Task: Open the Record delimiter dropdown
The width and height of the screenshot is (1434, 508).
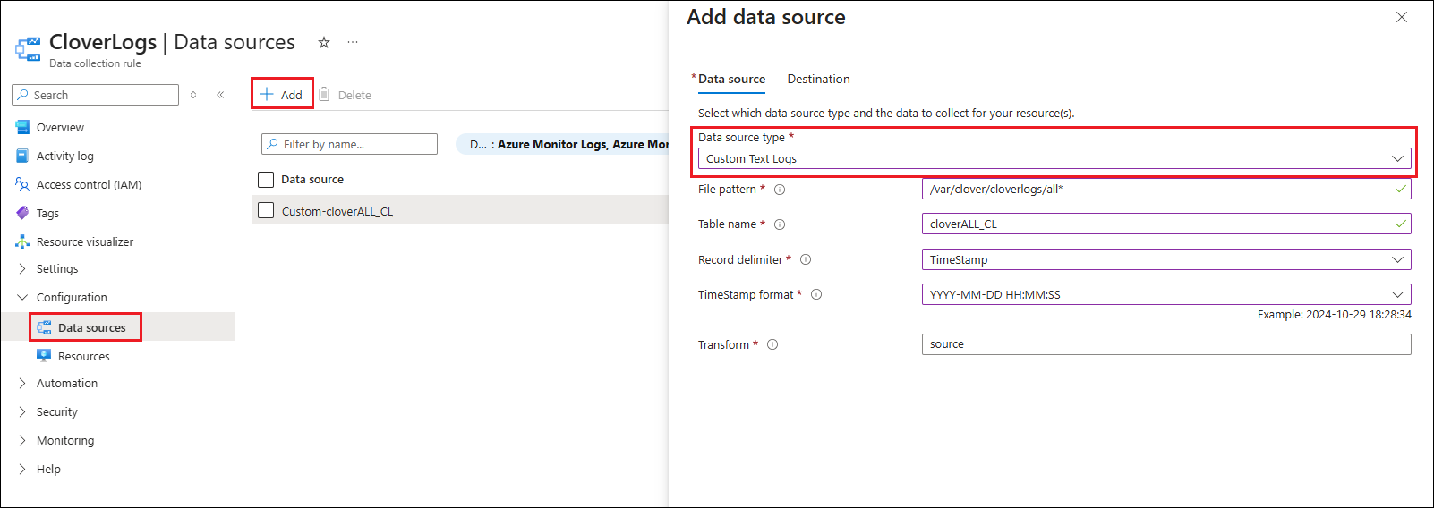Action: coord(1165,260)
